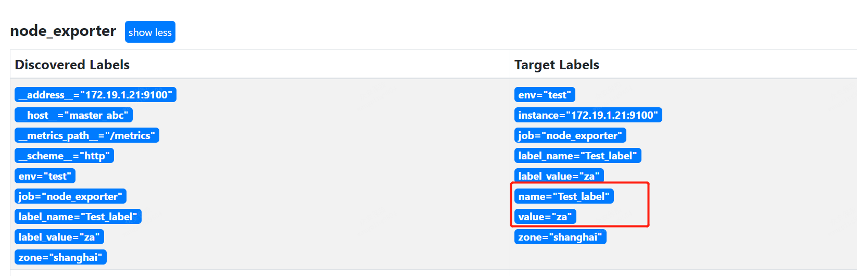The width and height of the screenshot is (857, 276).
Task: Select the __host__="master_abc" label
Action: (x=73, y=115)
